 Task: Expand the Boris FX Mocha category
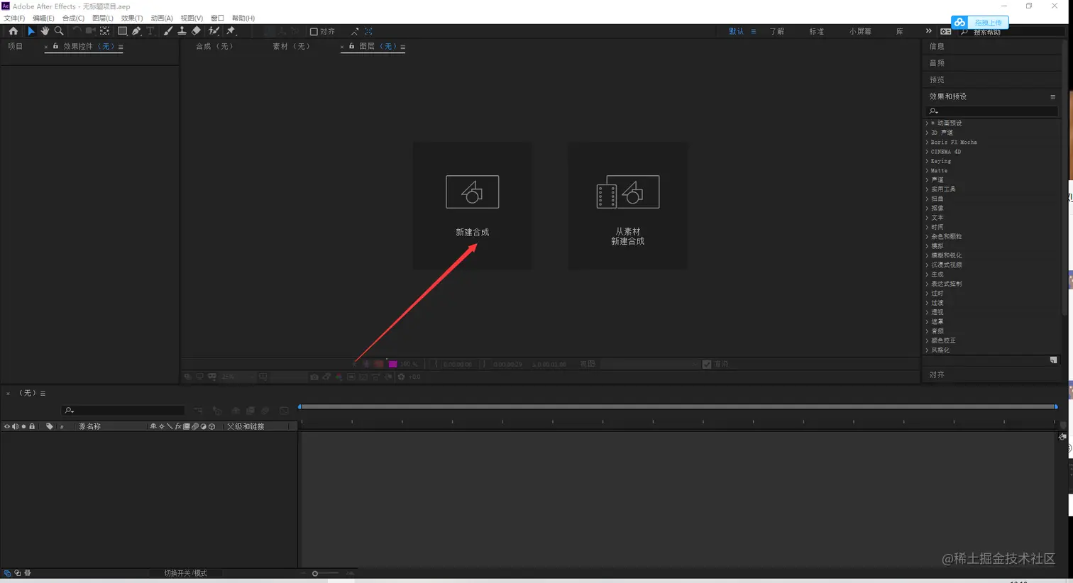pyautogui.click(x=927, y=142)
